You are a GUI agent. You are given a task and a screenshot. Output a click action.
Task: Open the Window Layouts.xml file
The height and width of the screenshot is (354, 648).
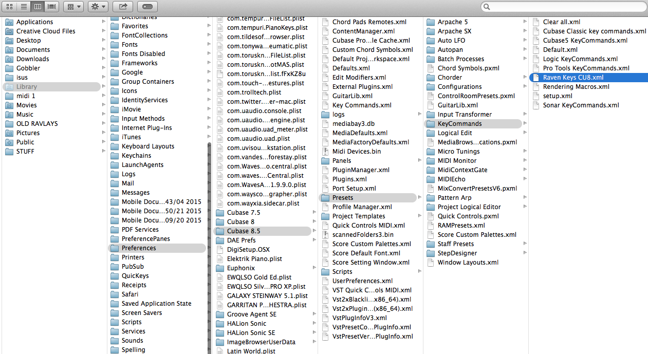tap(468, 263)
